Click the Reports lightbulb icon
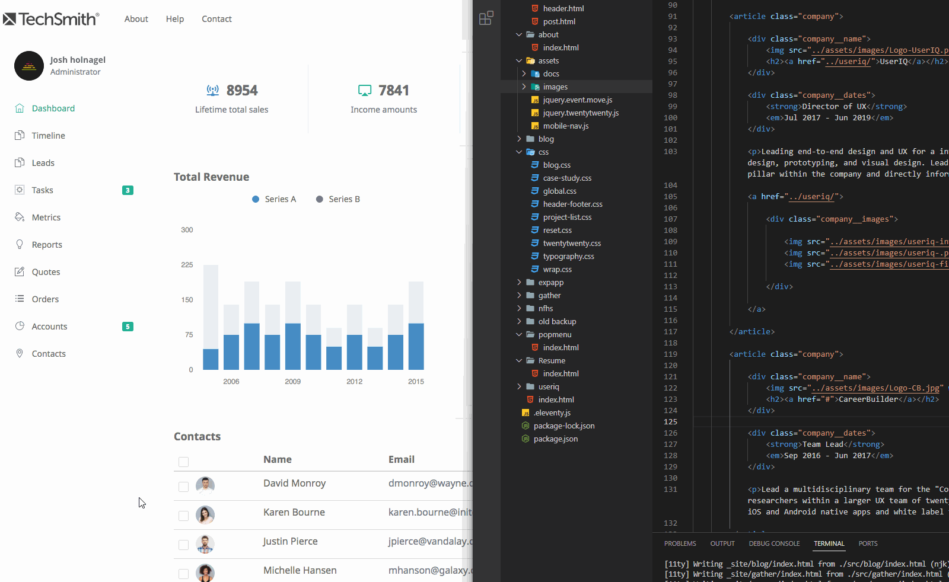This screenshot has width=949, height=582. 20,245
